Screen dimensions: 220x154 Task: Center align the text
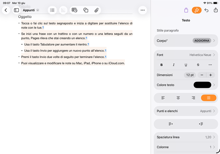(x=178, y=98)
